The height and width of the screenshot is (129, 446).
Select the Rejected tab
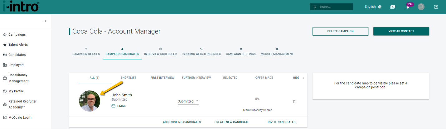230,78
